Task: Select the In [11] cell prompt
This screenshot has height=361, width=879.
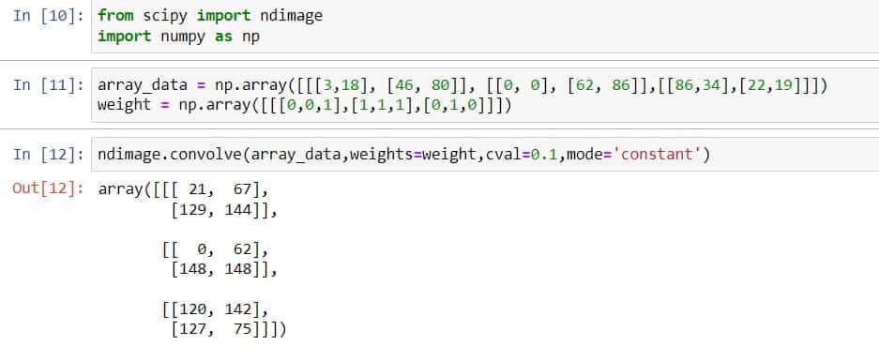Action: click(x=48, y=85)
